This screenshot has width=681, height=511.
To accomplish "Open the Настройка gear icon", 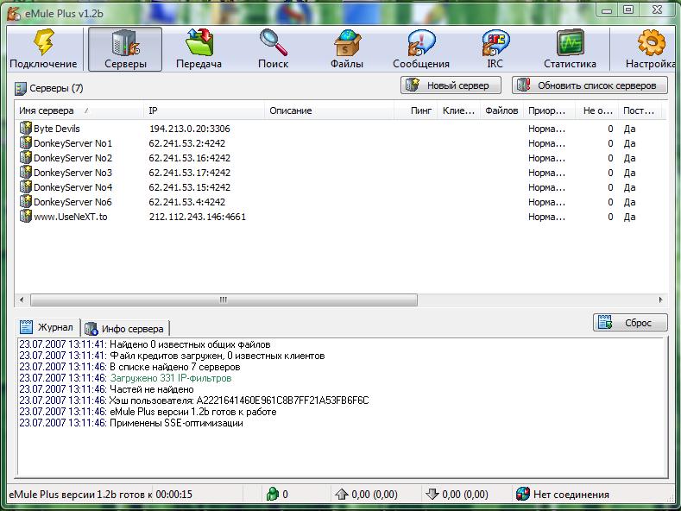I will (651, 42).
